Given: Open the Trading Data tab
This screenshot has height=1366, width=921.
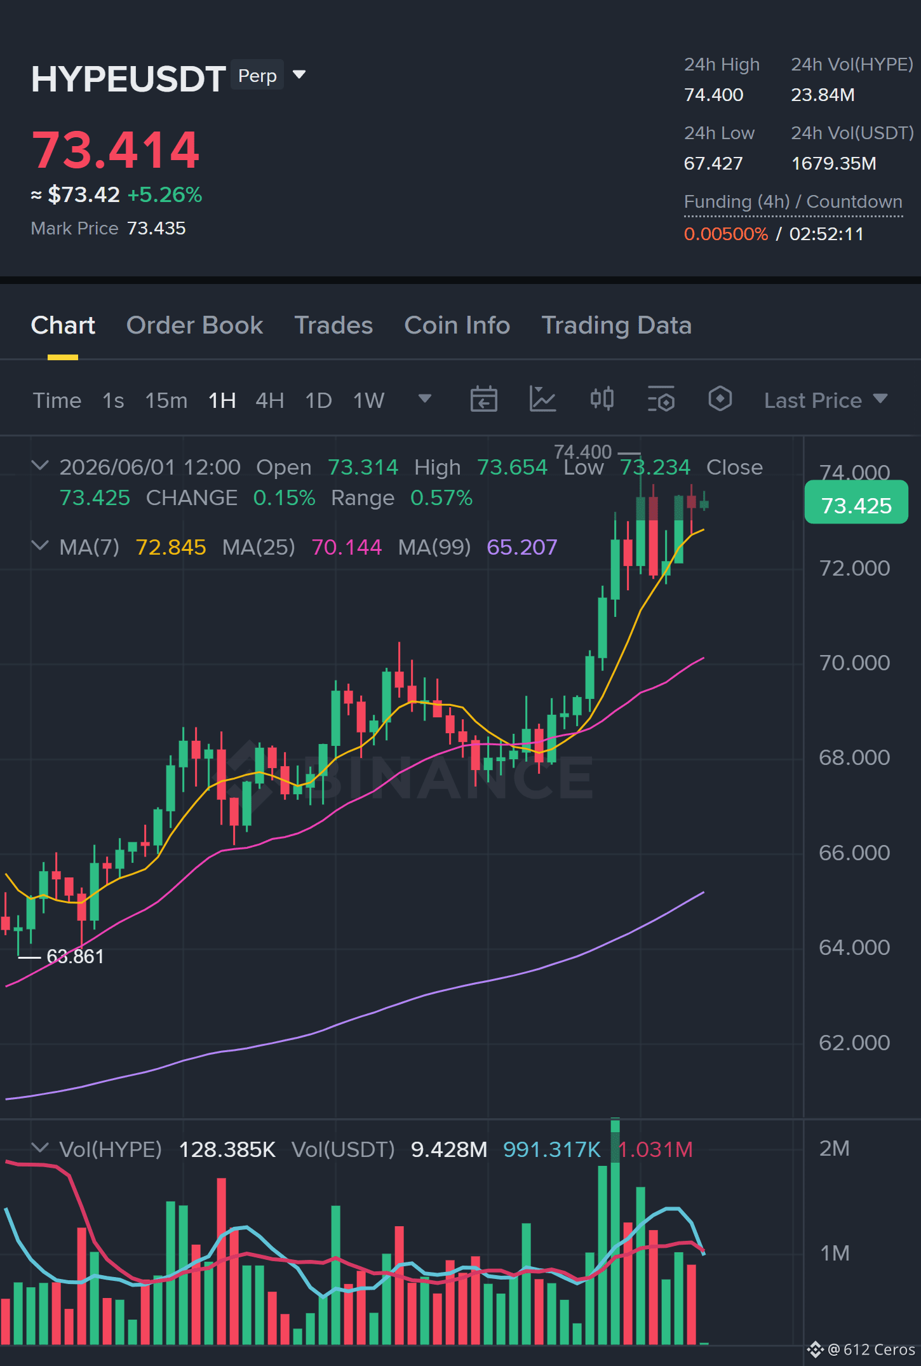Looking at the screenshot, I should point(616,325).
